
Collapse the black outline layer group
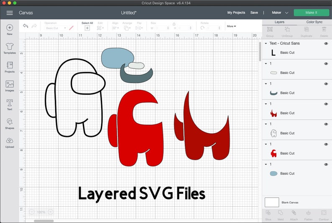[x=266, y=124]
